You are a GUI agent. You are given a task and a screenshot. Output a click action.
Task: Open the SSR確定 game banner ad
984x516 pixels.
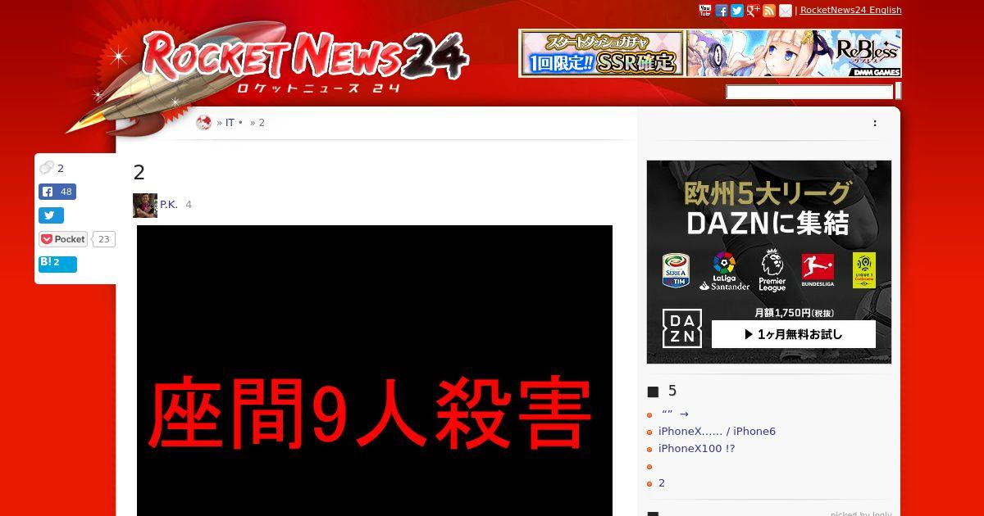point(601,53)
